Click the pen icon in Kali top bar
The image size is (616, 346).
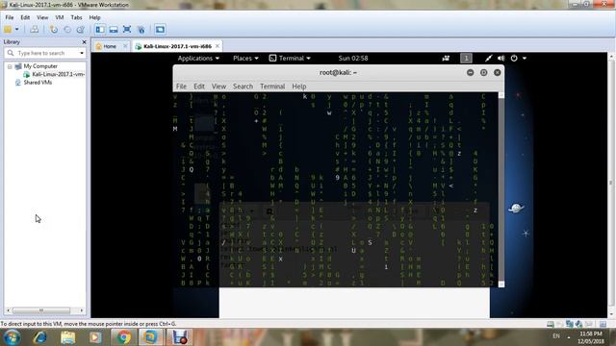pos(488,58)
